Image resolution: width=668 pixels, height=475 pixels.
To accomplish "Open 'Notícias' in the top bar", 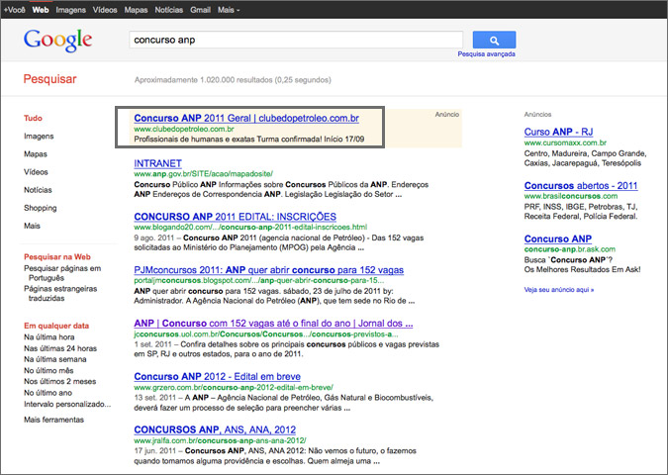I will [x=168, y=9].
